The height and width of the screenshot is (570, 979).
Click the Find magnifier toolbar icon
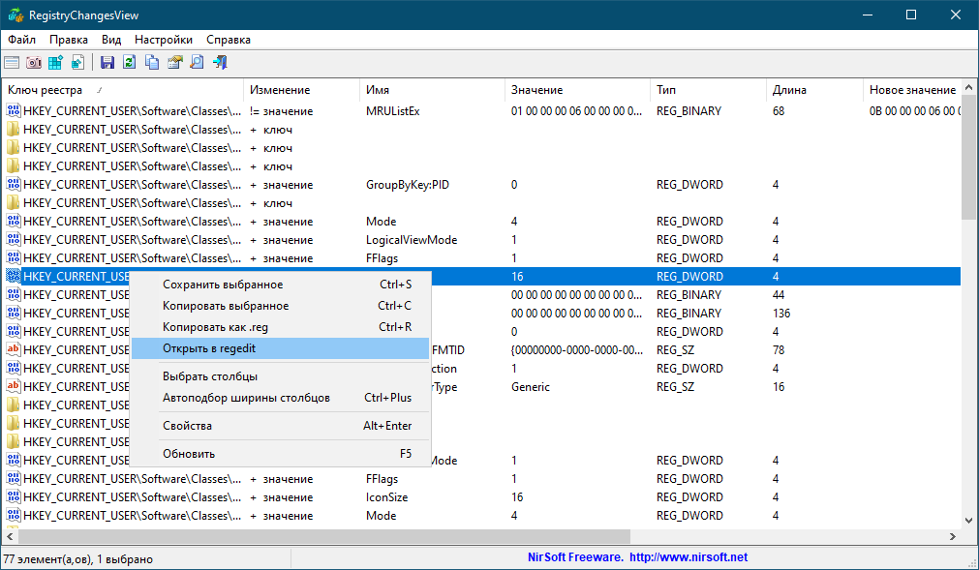click(x=197, y=63)
